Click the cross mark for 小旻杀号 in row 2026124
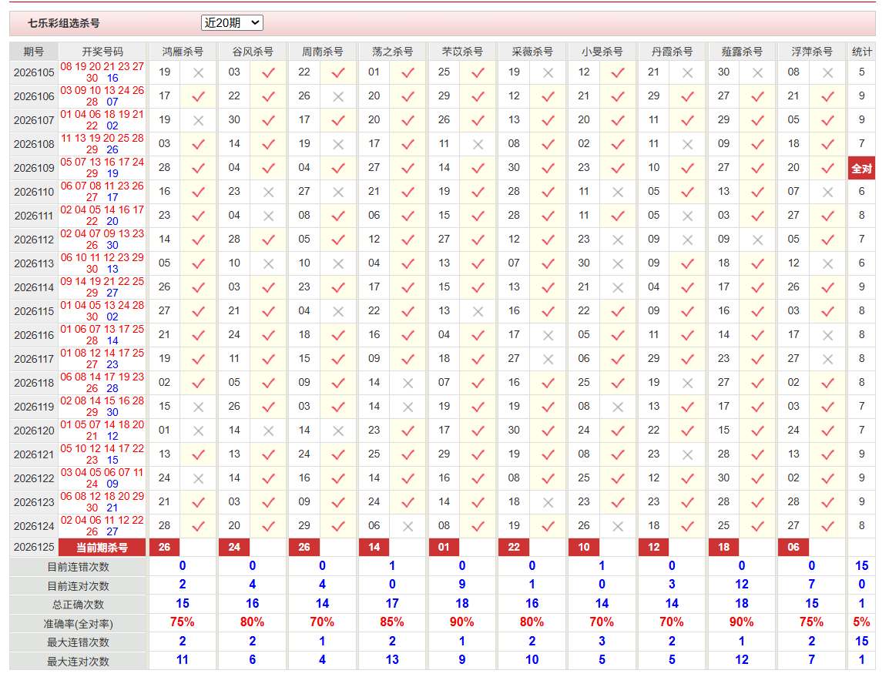The image size is (889, 677). (618, 526)
